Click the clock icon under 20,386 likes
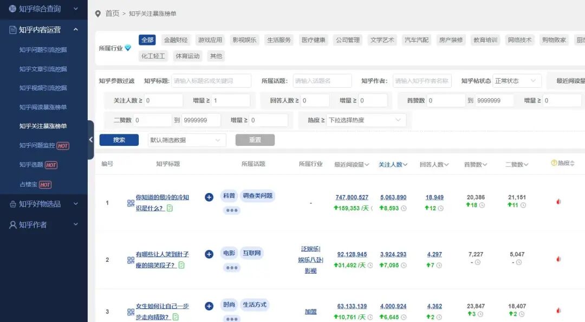Image resolution: width=585 pixels, height=322 pixels. point(482,205)
